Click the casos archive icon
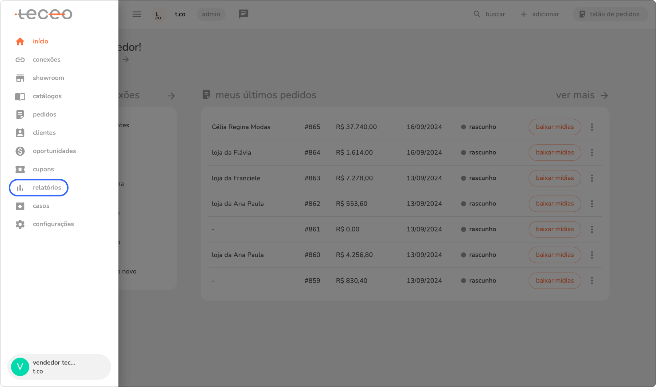656x387 pixels. (20, 206)
